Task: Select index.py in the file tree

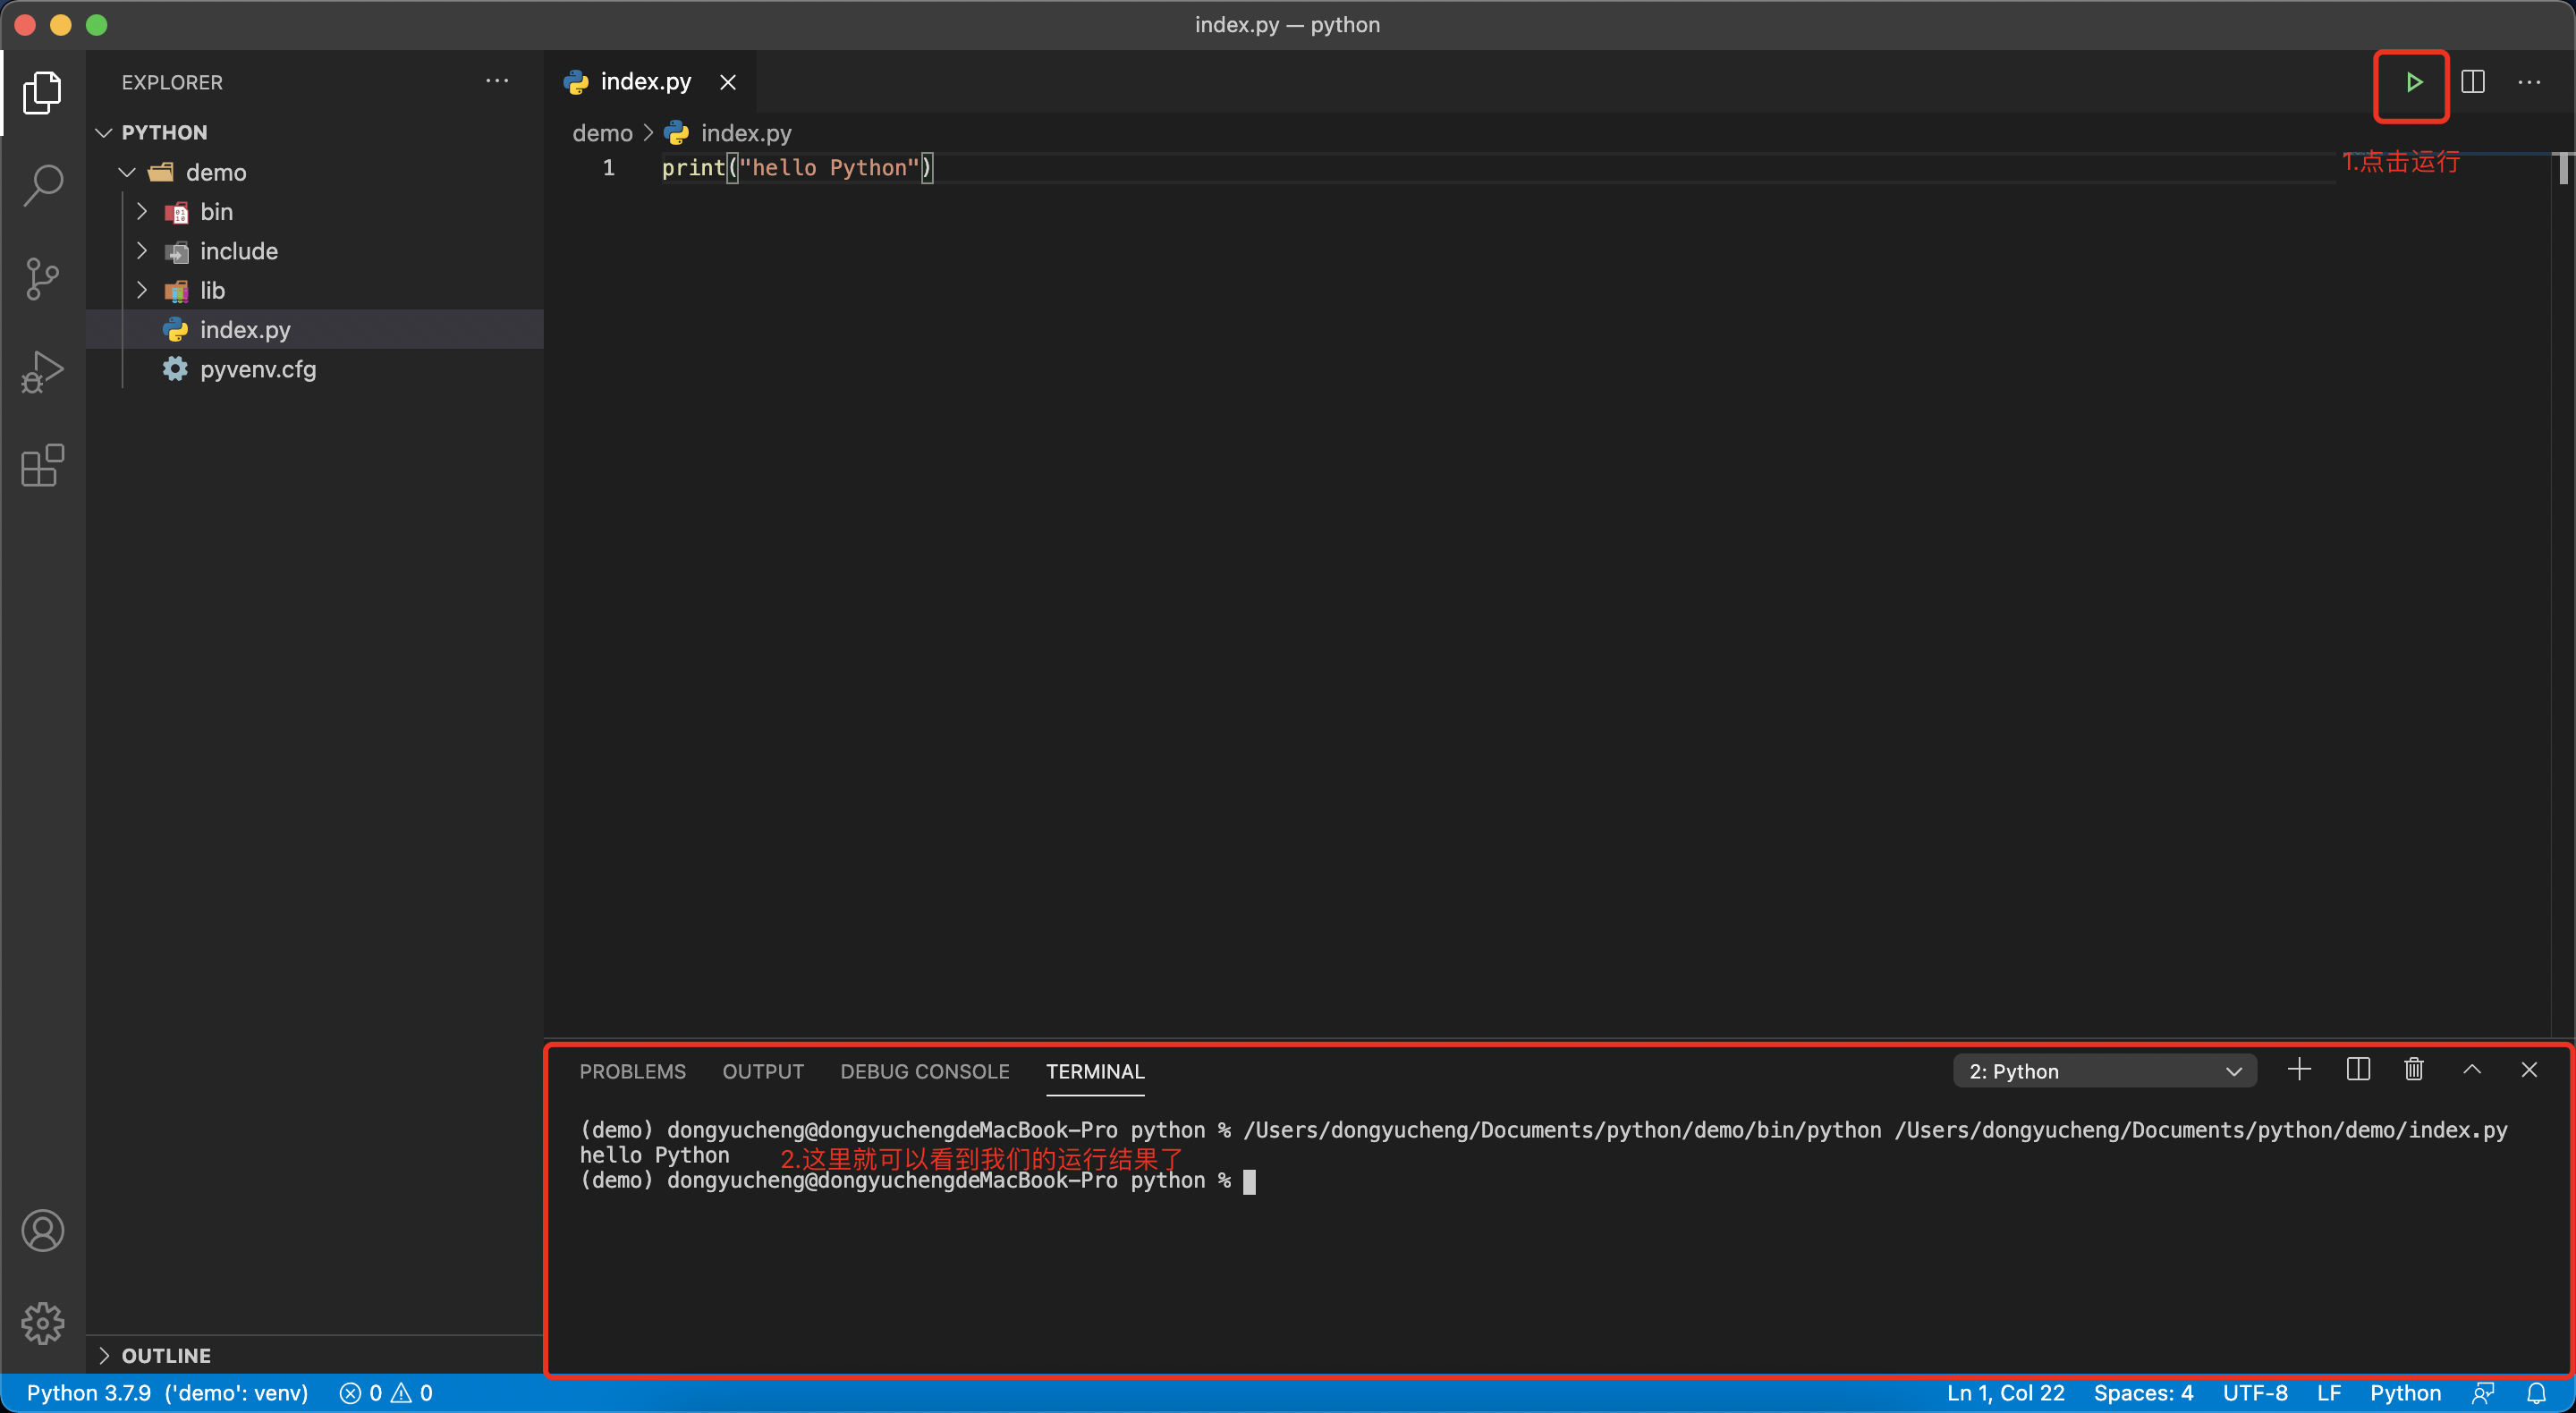Action: point(315,329)
